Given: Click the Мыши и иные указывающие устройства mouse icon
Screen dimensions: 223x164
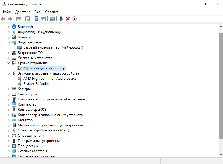Looking at the screenshot, I should pos(14,125).
